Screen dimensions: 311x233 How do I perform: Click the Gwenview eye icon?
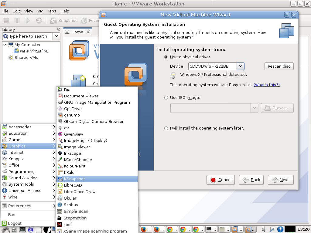60,134
